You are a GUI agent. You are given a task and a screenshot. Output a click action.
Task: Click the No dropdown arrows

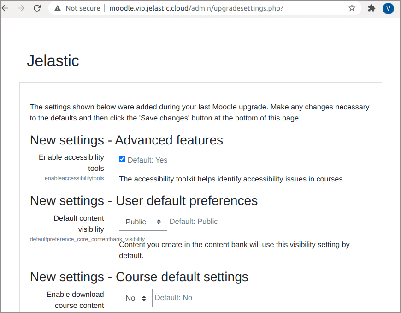coord(144,298)
